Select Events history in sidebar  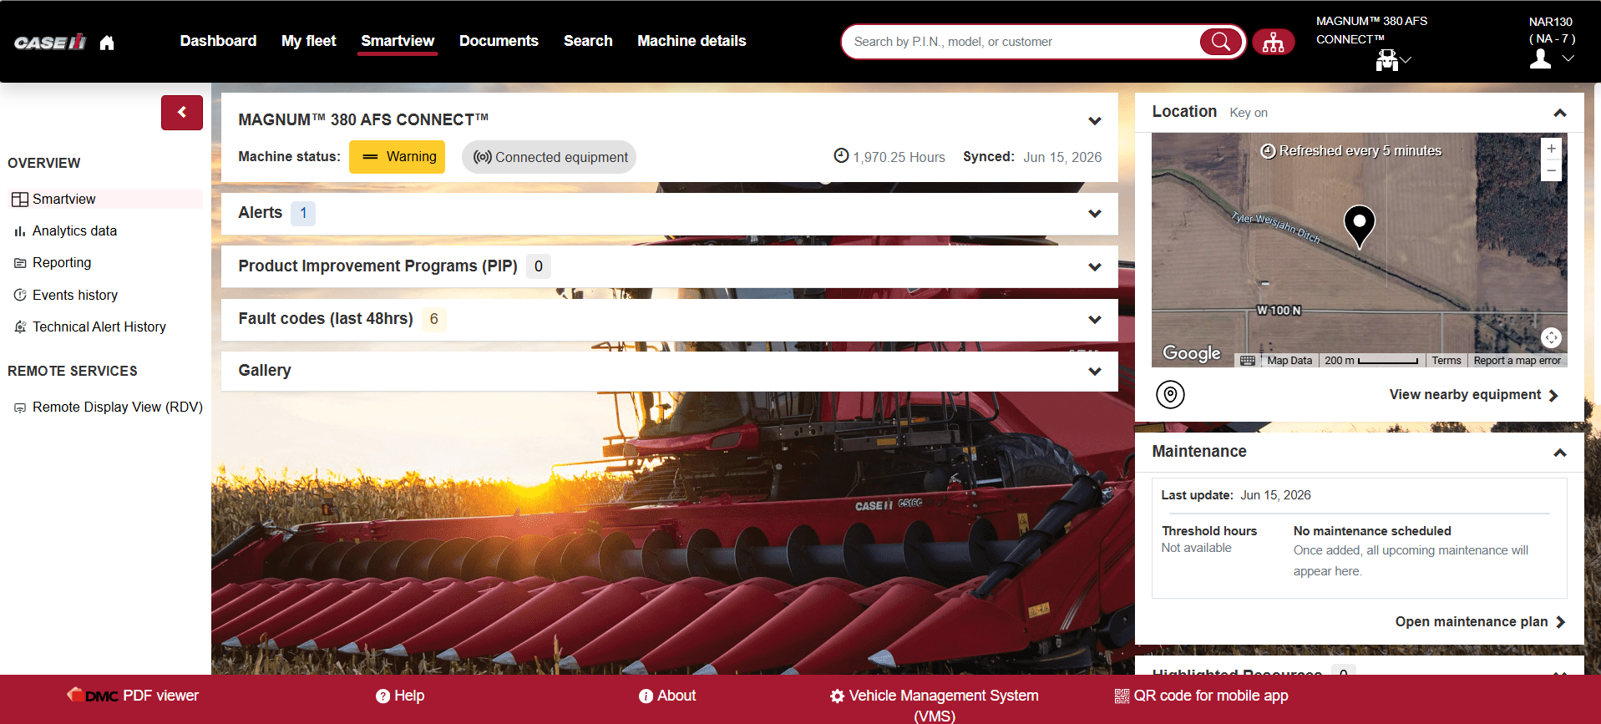pyautogui.click(x=75, y=295)
